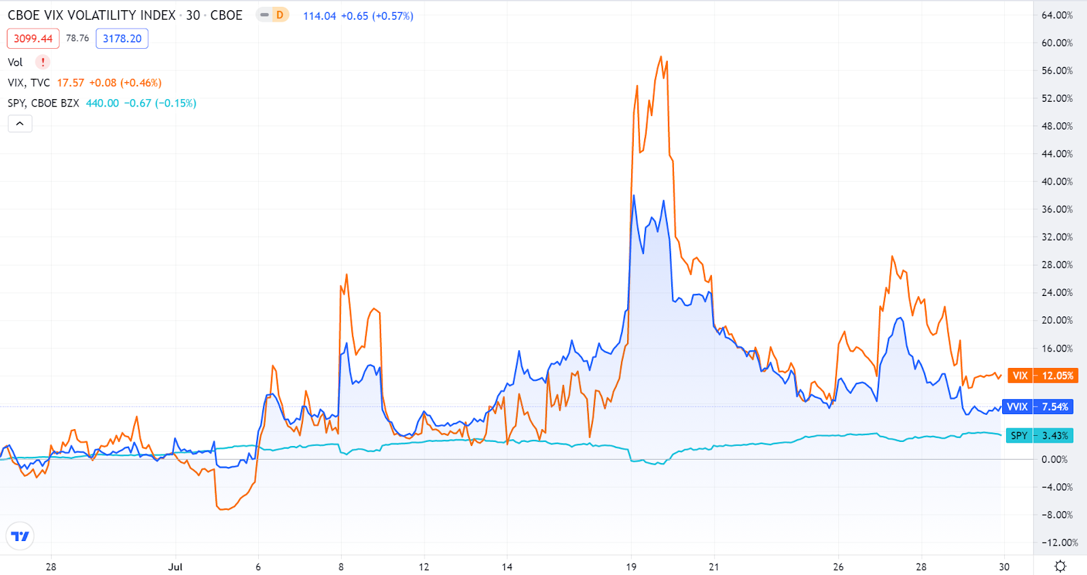Click the 14 date on time axis

coord(507,567)
